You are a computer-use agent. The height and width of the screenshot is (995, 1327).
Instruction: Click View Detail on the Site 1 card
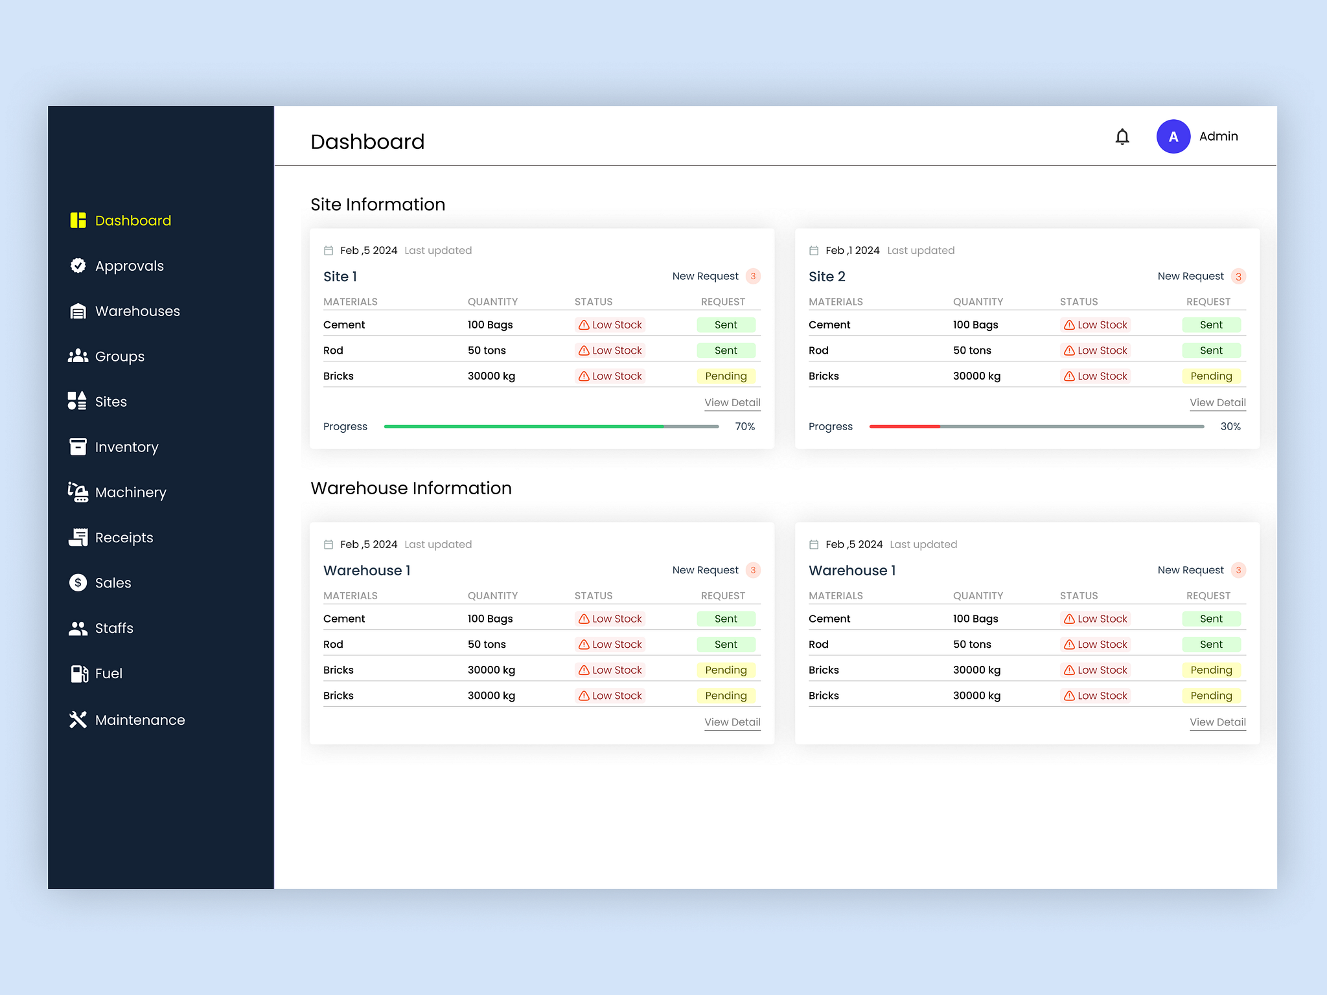tap(732, 402)
